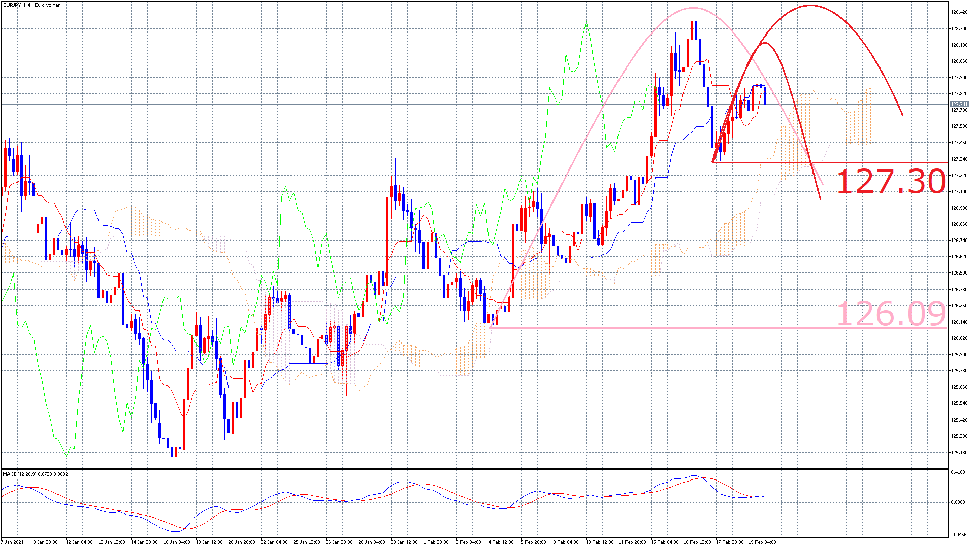975x548 pixels.
Task: Click the 19 Feb 04:00 time label
Action: 762,542
